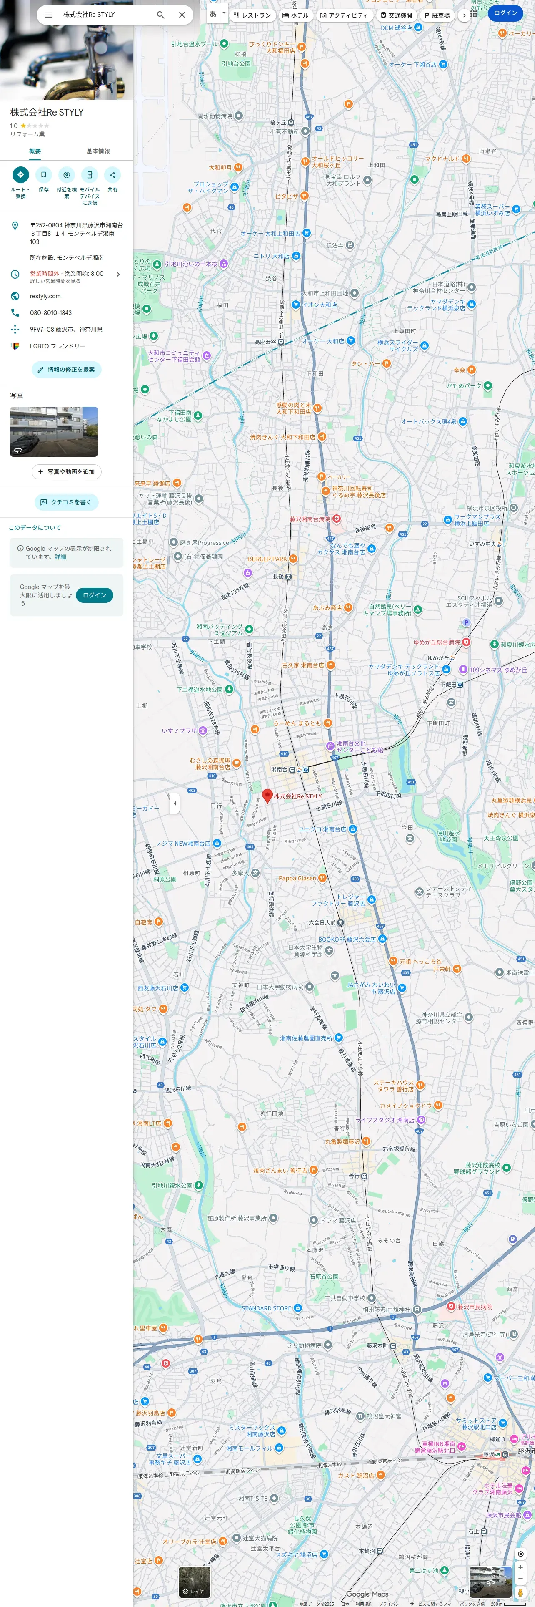The width and height of the screenshot is (535, 1607).
Task: Click the フィードバックを送信 footer link
Action: (447, 1604)
